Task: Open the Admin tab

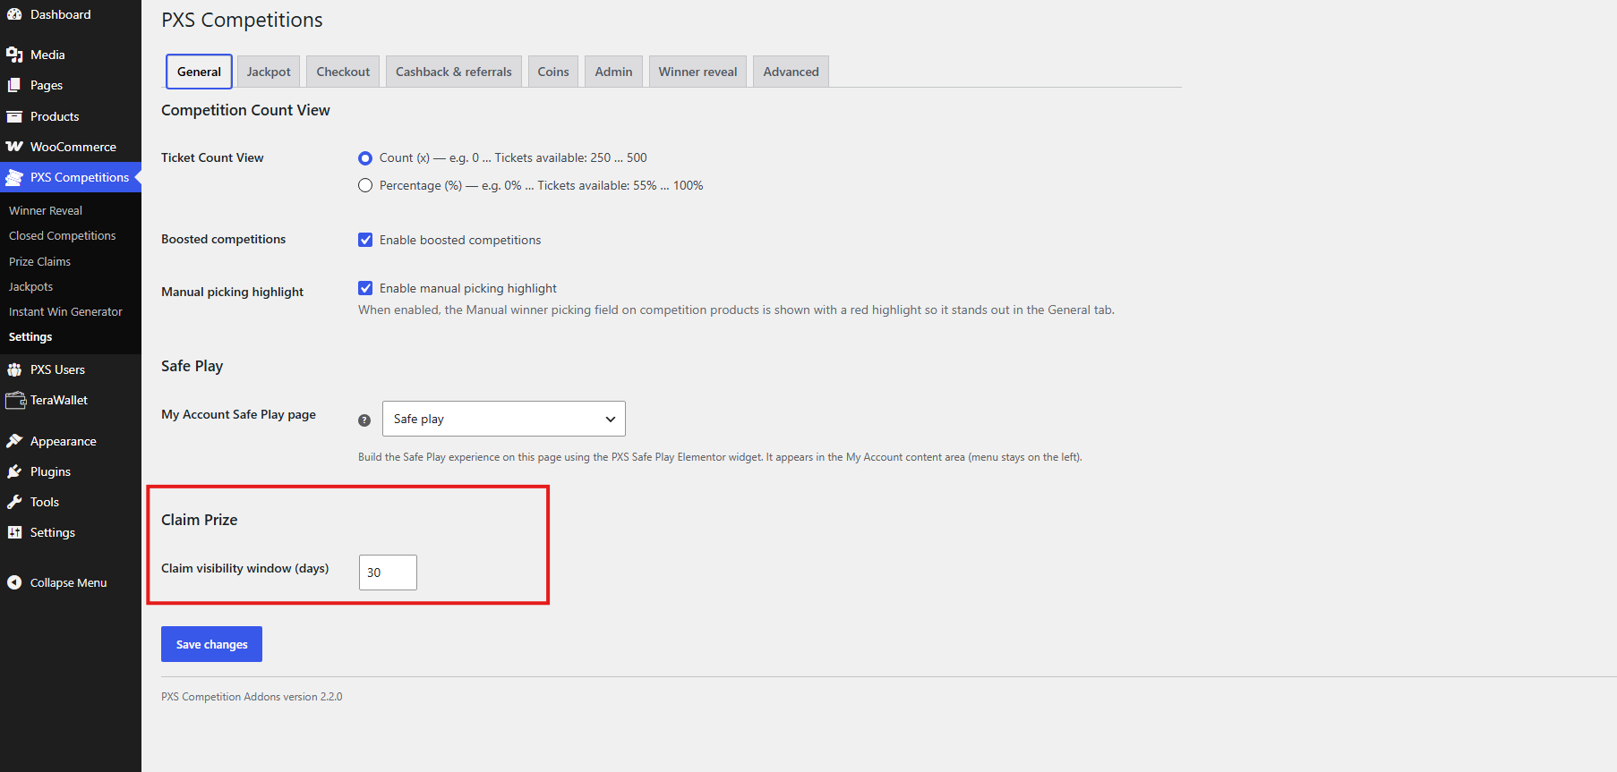Action: 613,72
